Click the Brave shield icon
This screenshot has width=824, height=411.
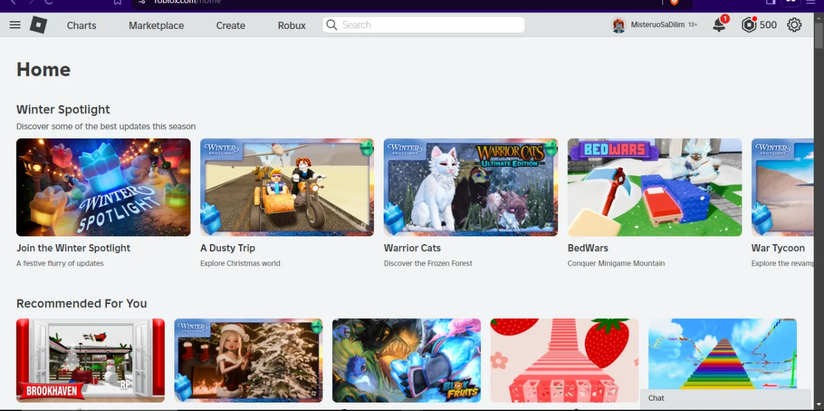(674, 2)
